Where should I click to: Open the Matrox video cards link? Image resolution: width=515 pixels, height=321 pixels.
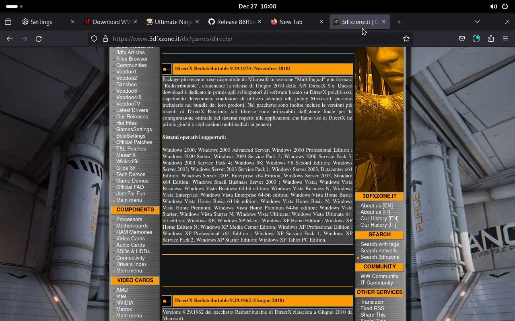pyautogui.click(x=124, y=309)
